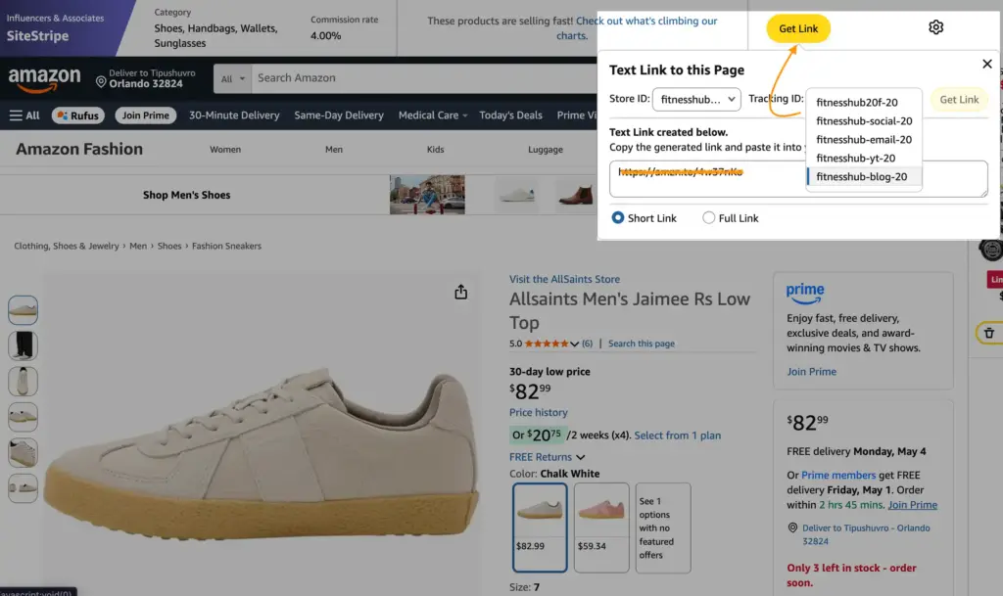Open Rufus assistant
1003x596 pixels.
tap(77, 115)
